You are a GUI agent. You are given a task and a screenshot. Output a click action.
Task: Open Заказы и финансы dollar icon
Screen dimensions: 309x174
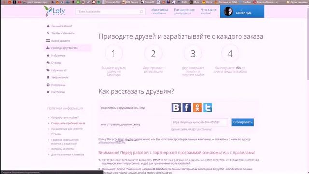48,33
